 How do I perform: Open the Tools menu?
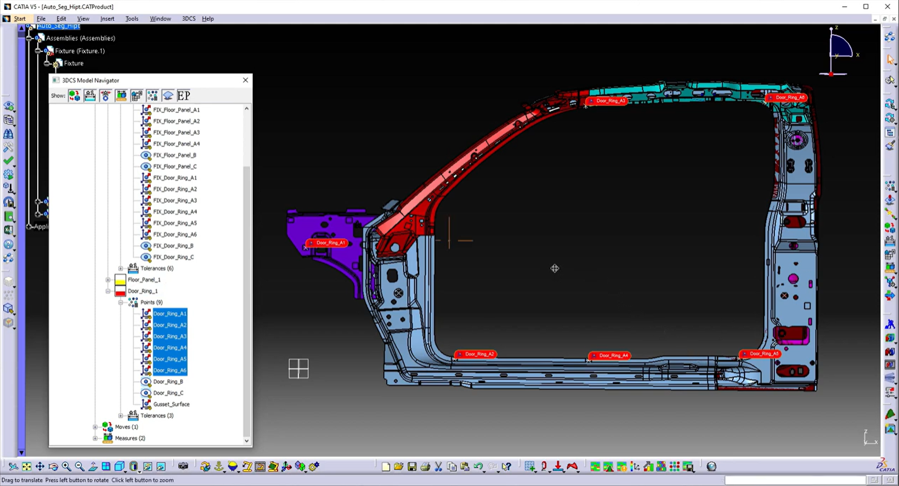point(132,19)
